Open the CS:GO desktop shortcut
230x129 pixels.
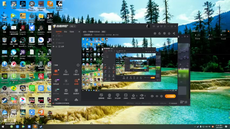click(x=23, y=18)
